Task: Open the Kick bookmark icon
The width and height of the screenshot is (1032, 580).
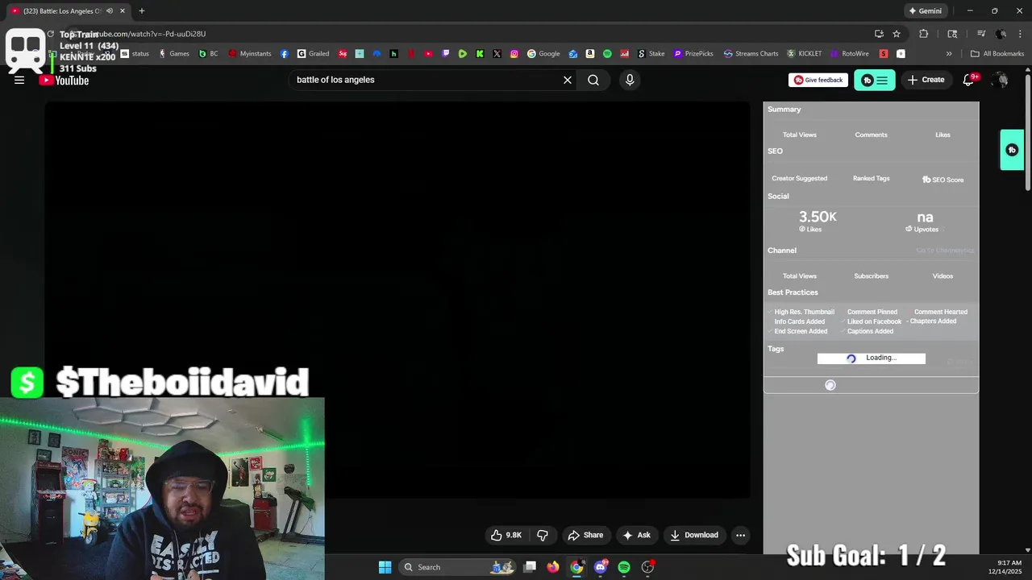Action: (480, 54)
